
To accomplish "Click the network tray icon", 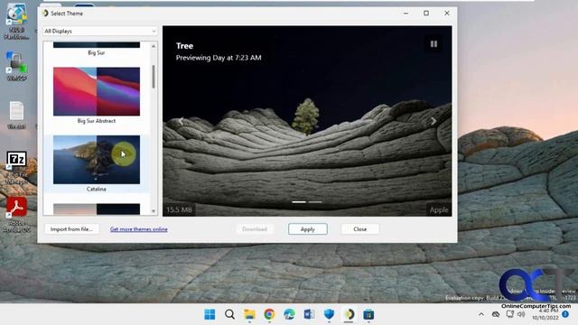I will pos(509,314).
